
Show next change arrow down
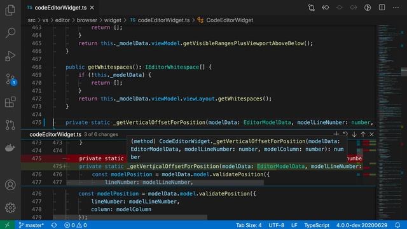point(354,134)
